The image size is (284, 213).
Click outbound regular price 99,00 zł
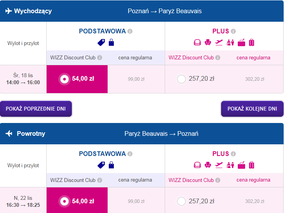tap(136, 79)
